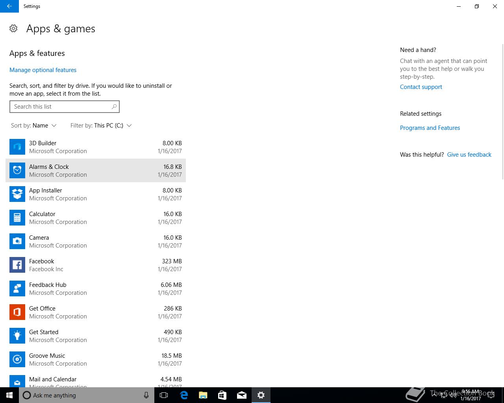
Task: Select the Calculator list entry name
Action: tap(42, 214)
